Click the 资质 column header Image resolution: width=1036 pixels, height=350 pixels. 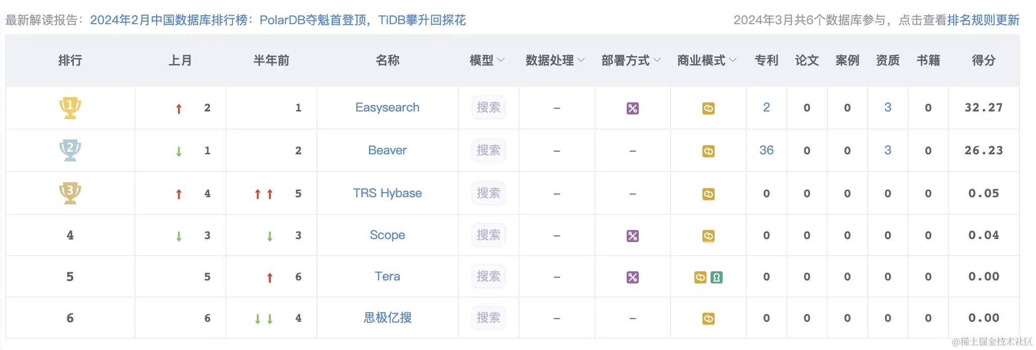888,61
